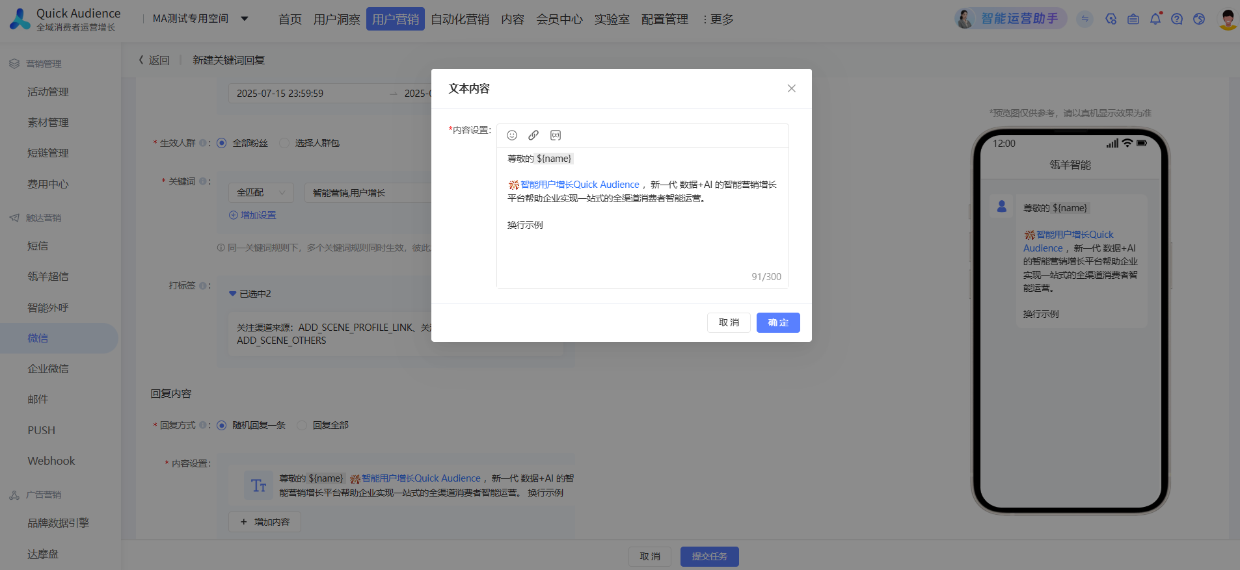Select the 全部粉丝 radio button

tap(221, 143)
